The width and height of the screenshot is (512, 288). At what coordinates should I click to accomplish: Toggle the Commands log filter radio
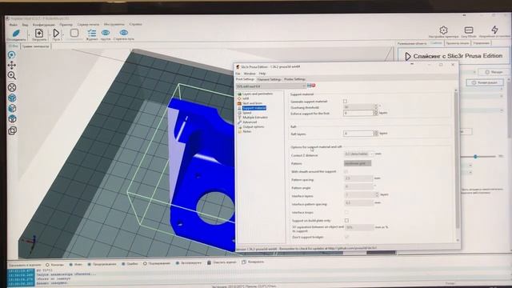click(x=47, y=265)
